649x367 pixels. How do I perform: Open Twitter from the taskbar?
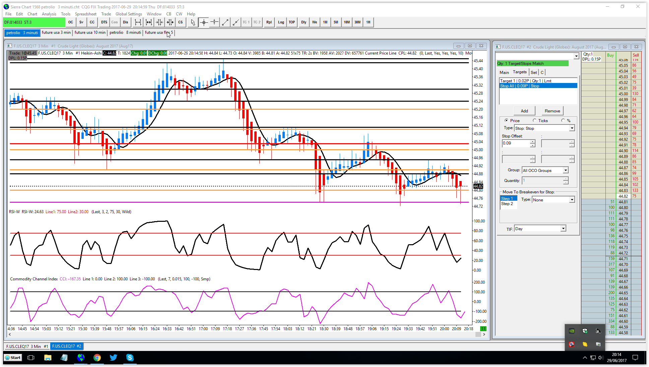coord(113,358)
